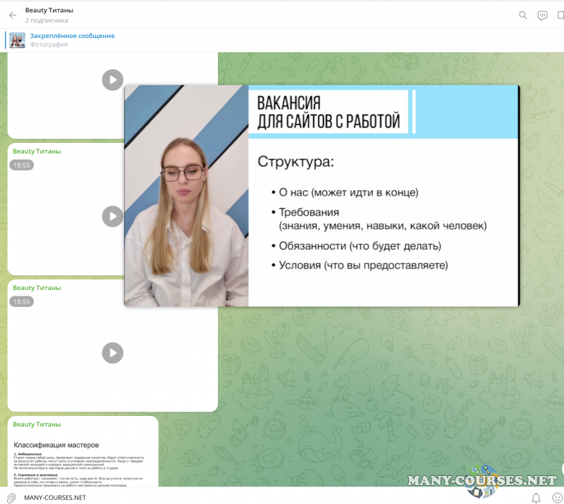Open search in the Beauty Титаны chat

coord(522,15)
